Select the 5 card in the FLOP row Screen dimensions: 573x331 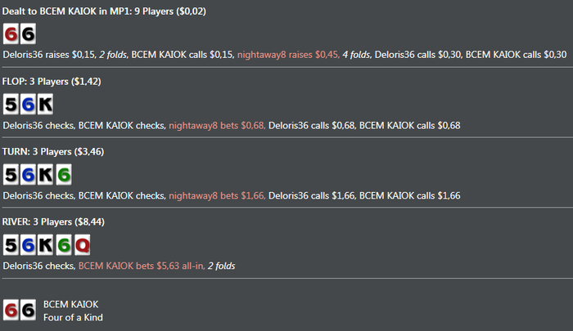pos(11,105)
